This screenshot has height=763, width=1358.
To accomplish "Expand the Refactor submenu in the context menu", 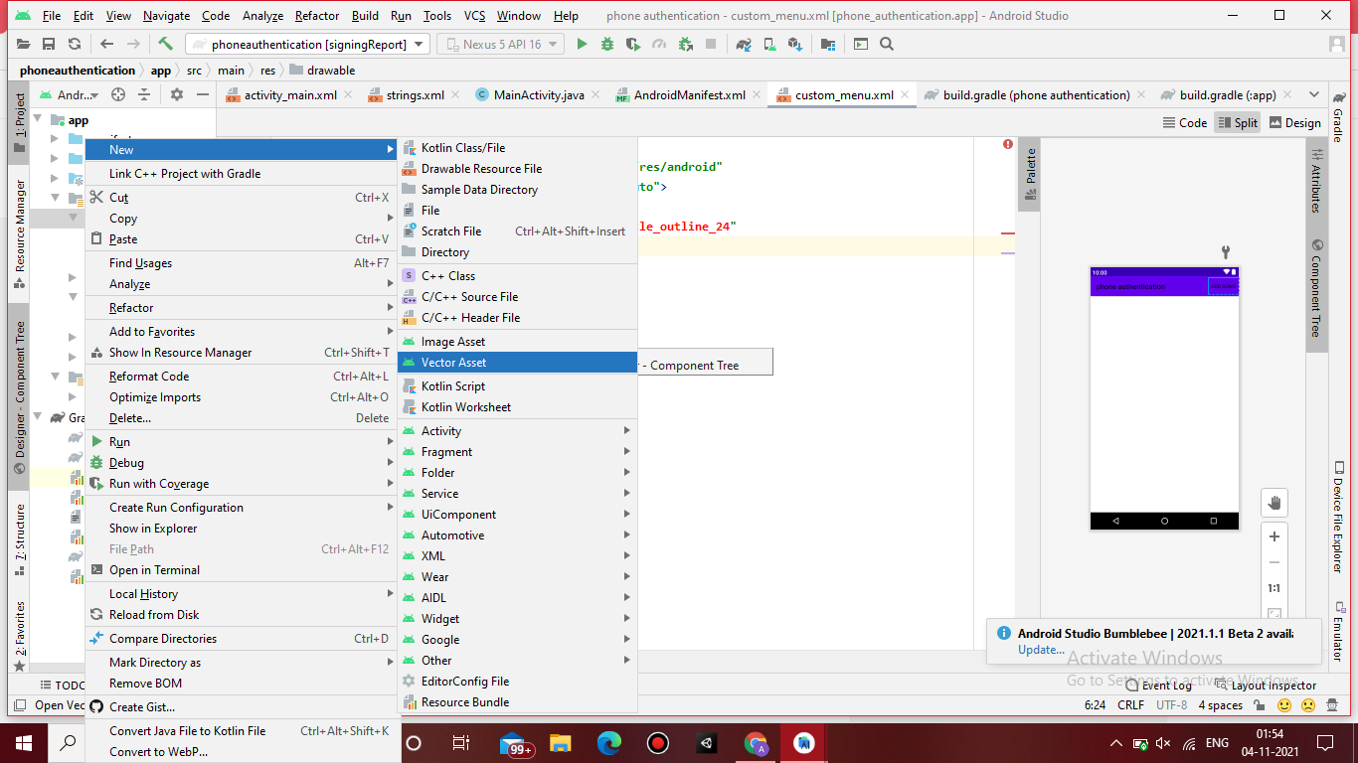I will click(241, 308).
